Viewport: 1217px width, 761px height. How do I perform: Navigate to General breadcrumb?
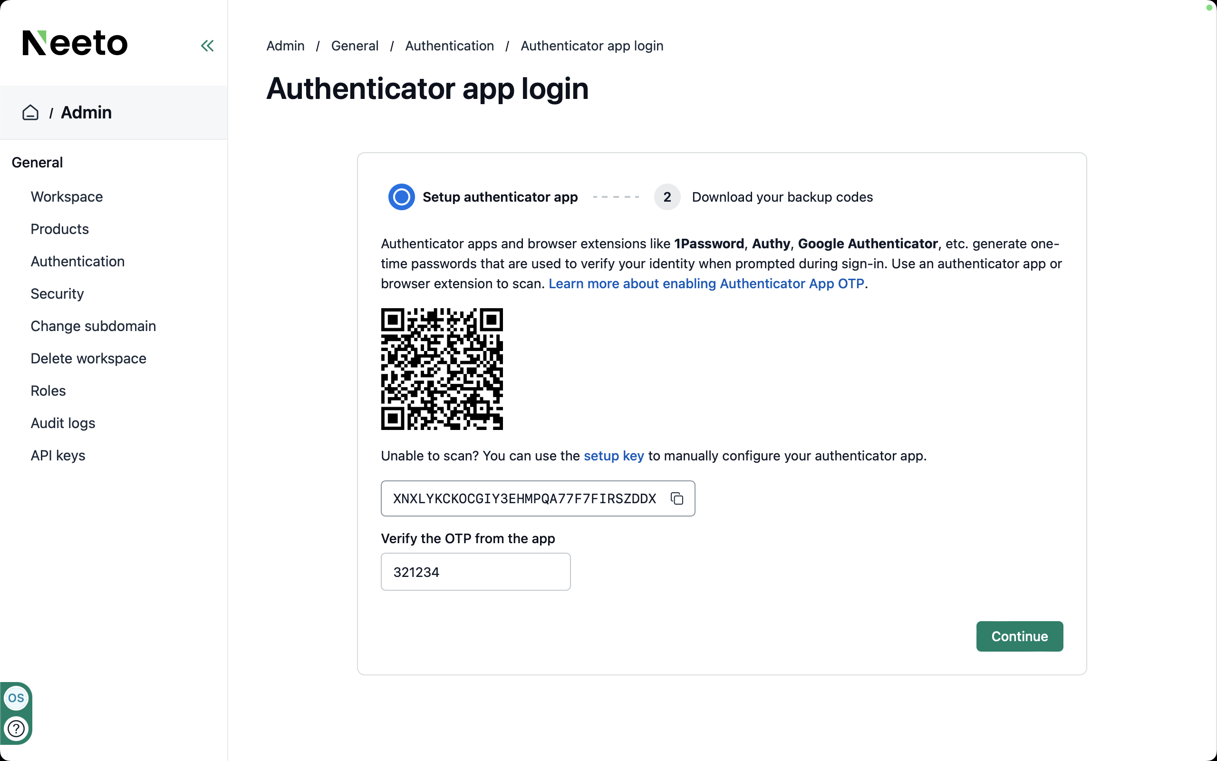click(x=355, y=46)
